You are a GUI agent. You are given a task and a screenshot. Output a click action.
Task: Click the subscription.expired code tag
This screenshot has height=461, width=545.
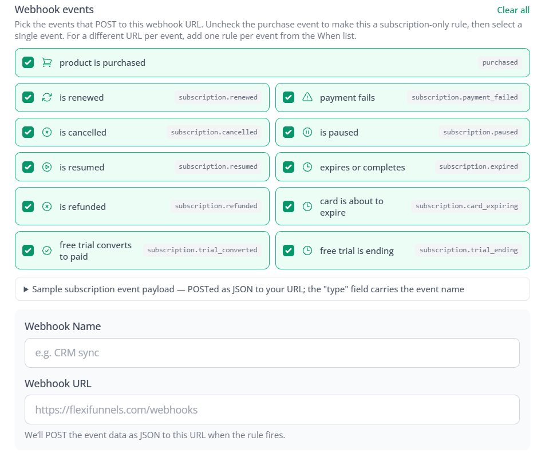[478, 166]
